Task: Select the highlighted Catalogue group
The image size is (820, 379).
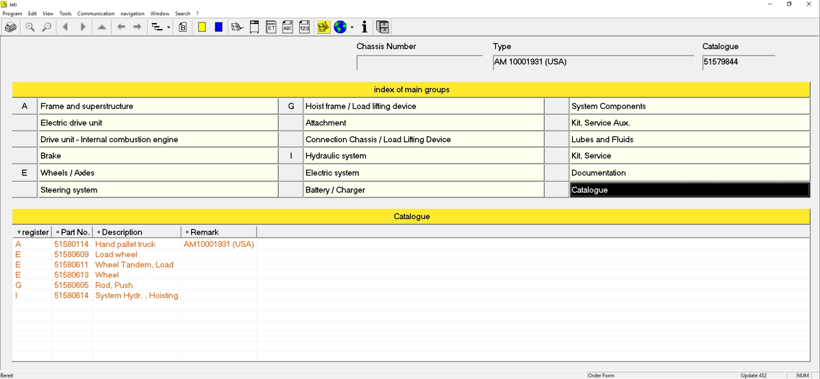Action: point(690,189)
